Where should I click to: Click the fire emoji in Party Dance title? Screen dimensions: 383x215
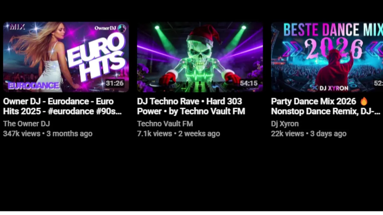[x=364, y=102]
